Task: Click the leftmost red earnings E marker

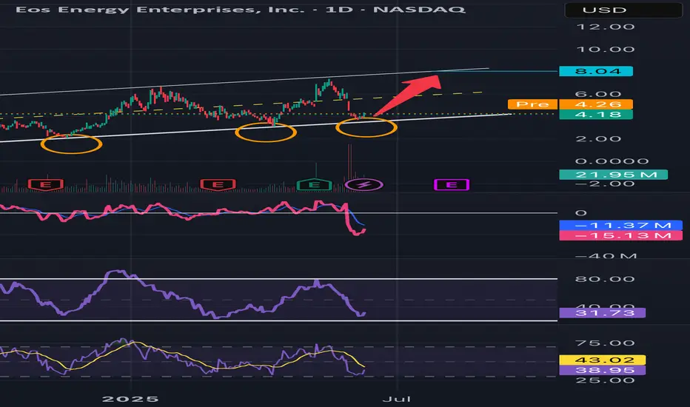Action: point(46,184)
